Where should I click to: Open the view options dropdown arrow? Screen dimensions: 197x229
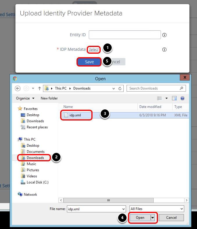166,98
